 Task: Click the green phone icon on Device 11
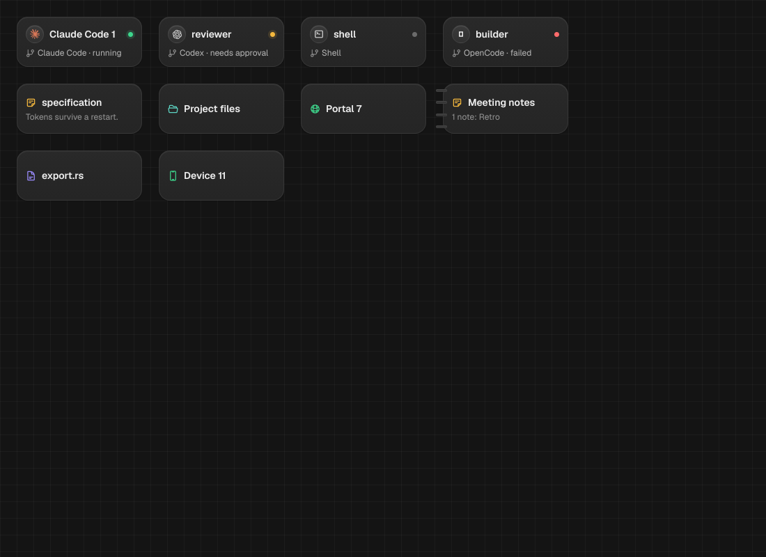(173, 176)
